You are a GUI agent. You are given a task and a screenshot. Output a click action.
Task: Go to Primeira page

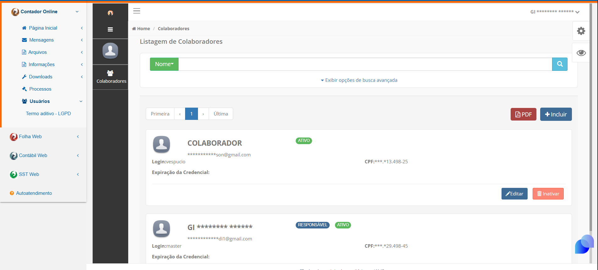[160, 114]
